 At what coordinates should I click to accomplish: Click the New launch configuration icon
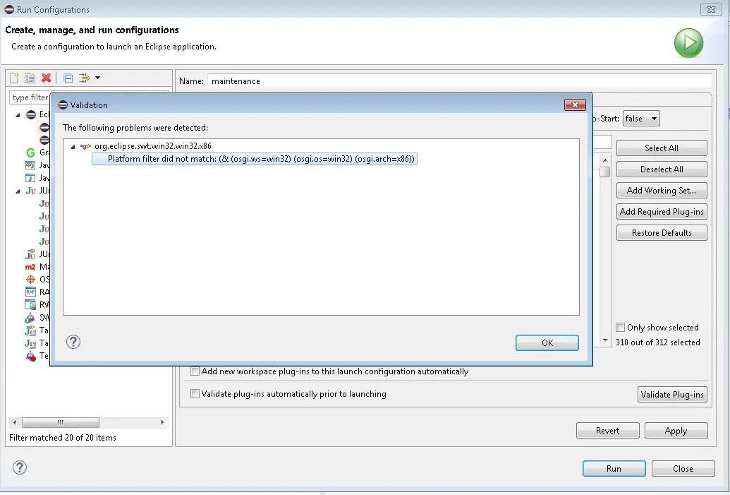[14, 78]
